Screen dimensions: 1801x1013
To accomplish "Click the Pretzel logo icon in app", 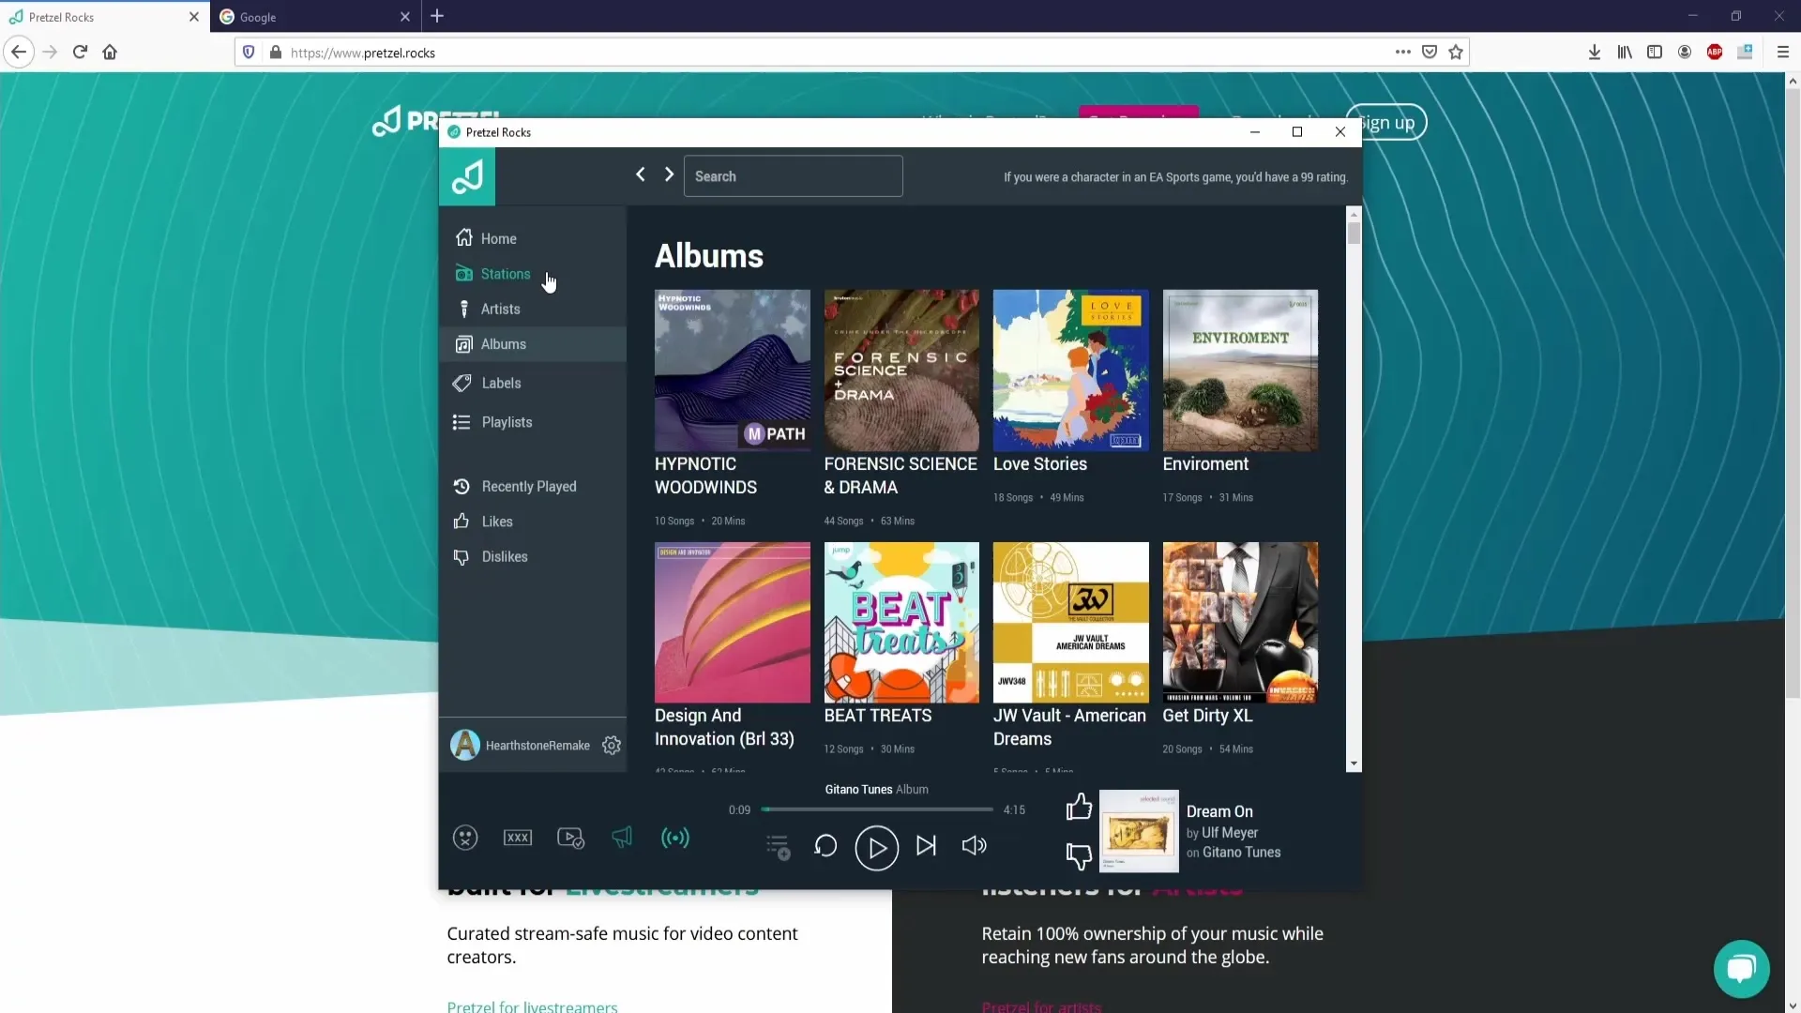I will click(x=467, y=176).
